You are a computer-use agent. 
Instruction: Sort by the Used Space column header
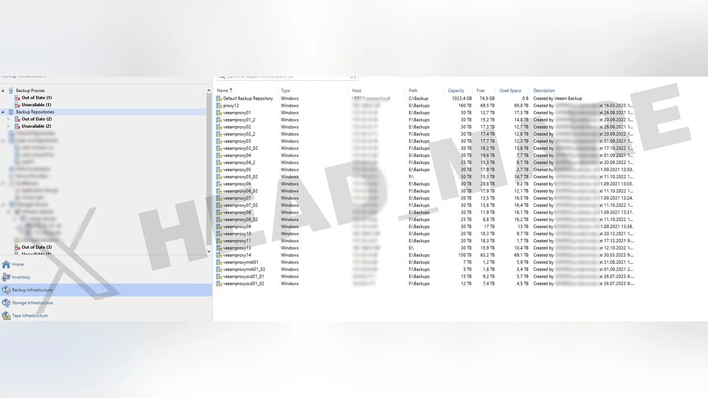[510, 91]
